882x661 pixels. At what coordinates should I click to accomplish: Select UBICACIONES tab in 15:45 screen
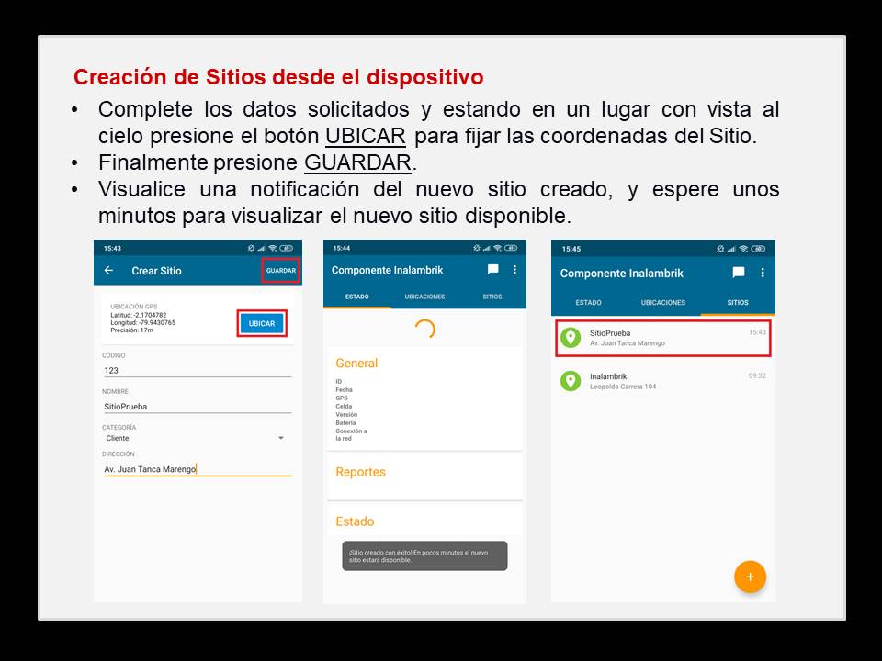(x=663, y=302)
